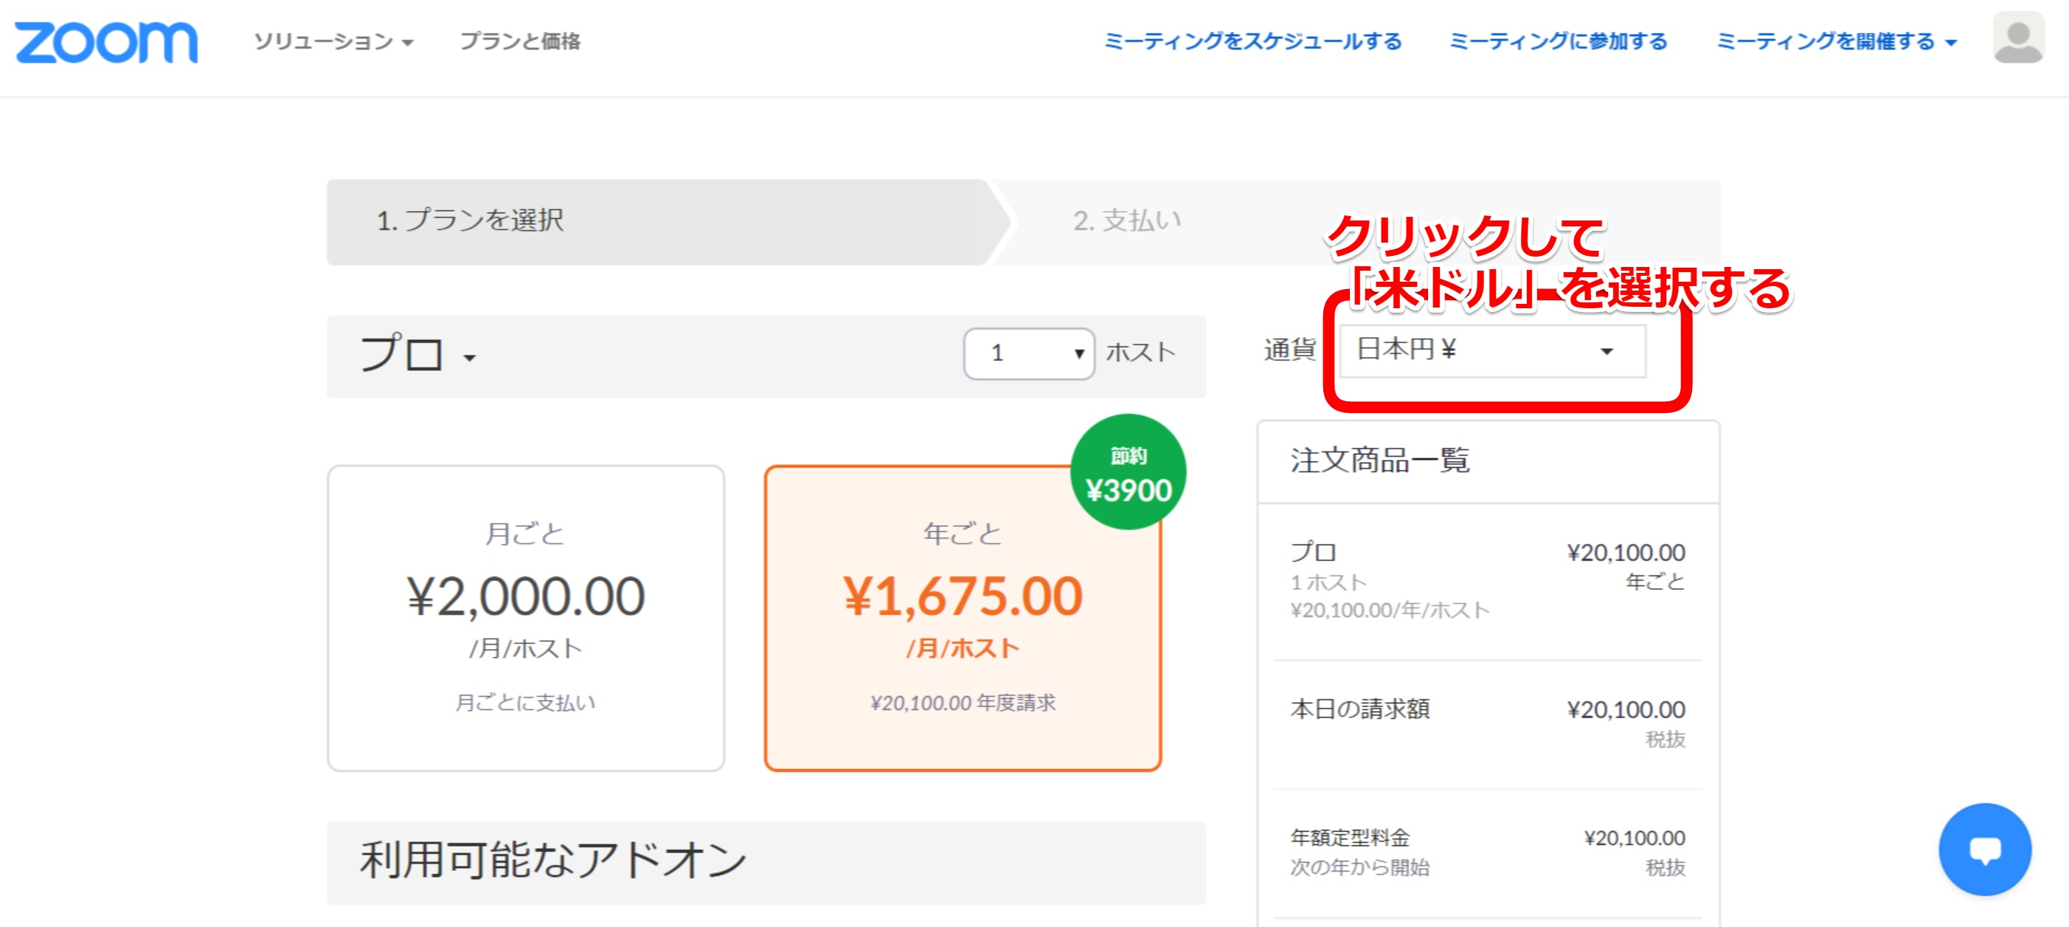Click the Zoom logo
Image resolution: width=2069 pixels, height=927 pixels.
106,42
